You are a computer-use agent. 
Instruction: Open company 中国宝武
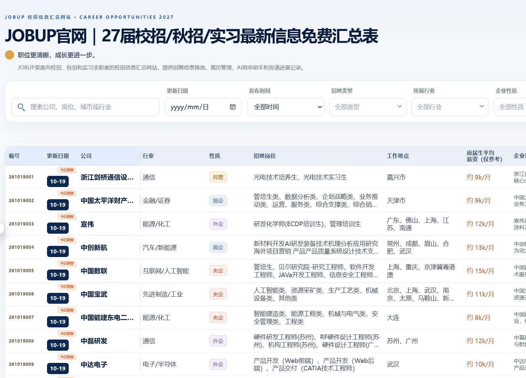94,294
